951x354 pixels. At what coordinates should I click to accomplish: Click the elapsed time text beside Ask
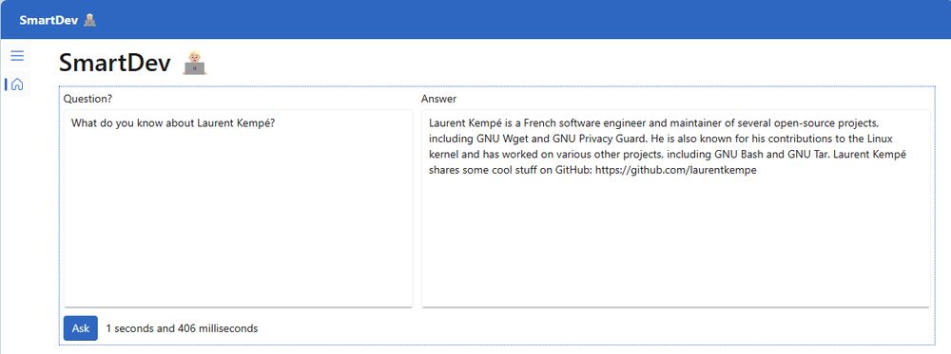(182, 328)
